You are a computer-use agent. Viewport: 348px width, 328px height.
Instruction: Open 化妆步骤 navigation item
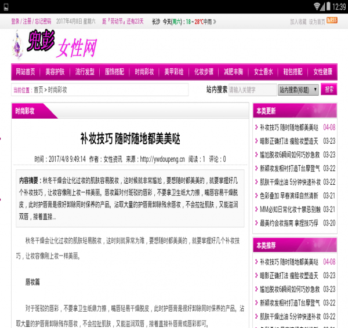click(204, 72)
